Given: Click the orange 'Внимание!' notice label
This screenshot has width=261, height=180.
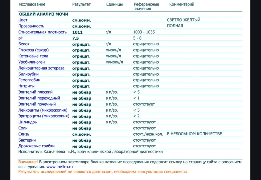Looking at the screenshot, I should coord(28,162).
